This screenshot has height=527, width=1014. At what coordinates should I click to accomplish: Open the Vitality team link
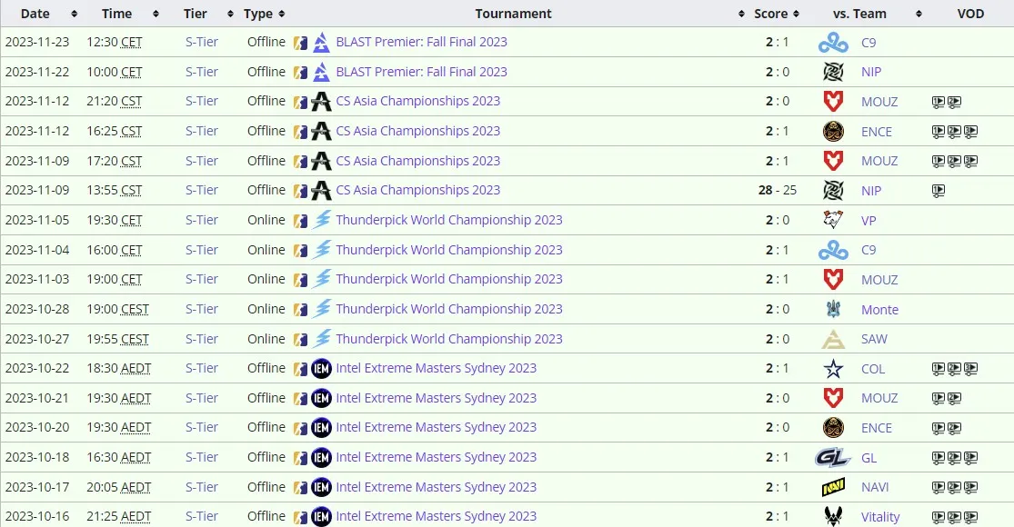880,517
